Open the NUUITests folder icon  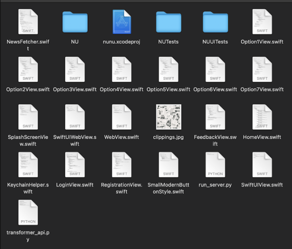pos(215,22)
